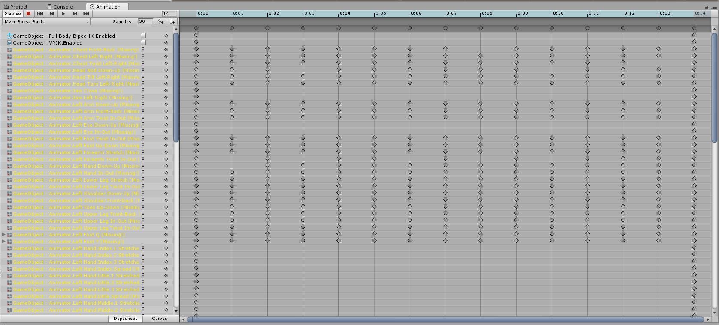Select the Left Eye Down-Up property

tap(76, 125)
